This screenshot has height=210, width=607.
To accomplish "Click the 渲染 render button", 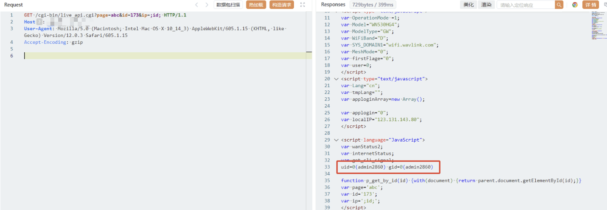I will click(486, 5).
